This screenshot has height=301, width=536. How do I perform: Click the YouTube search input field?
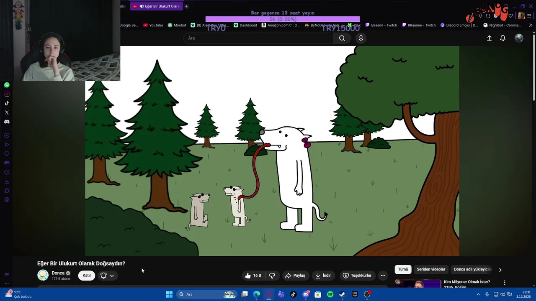click(258, 38)
